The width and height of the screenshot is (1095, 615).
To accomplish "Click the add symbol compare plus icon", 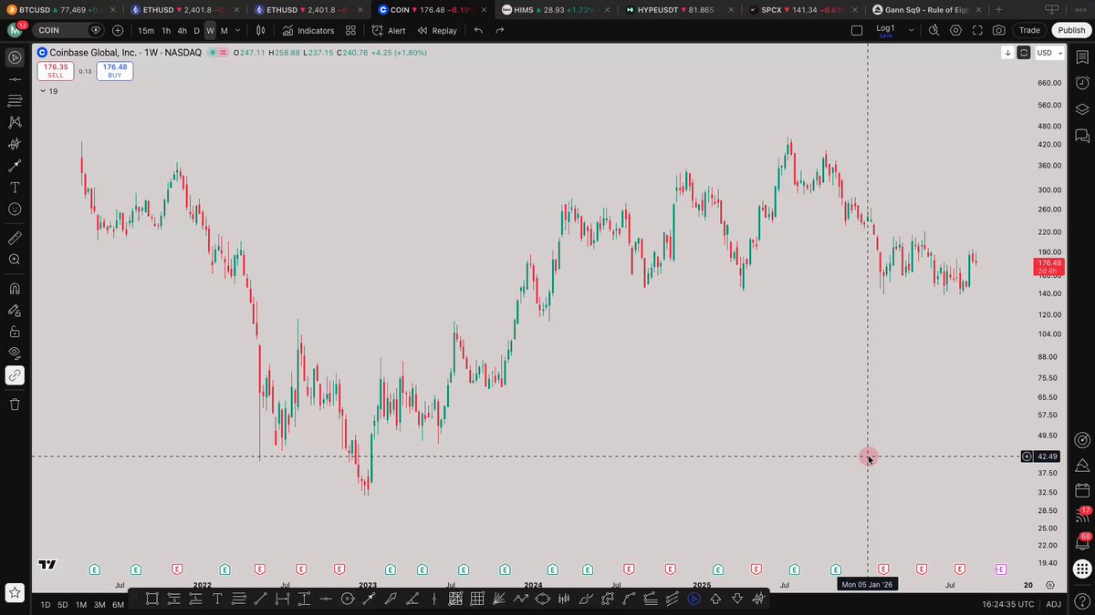I will coord(118,30).
